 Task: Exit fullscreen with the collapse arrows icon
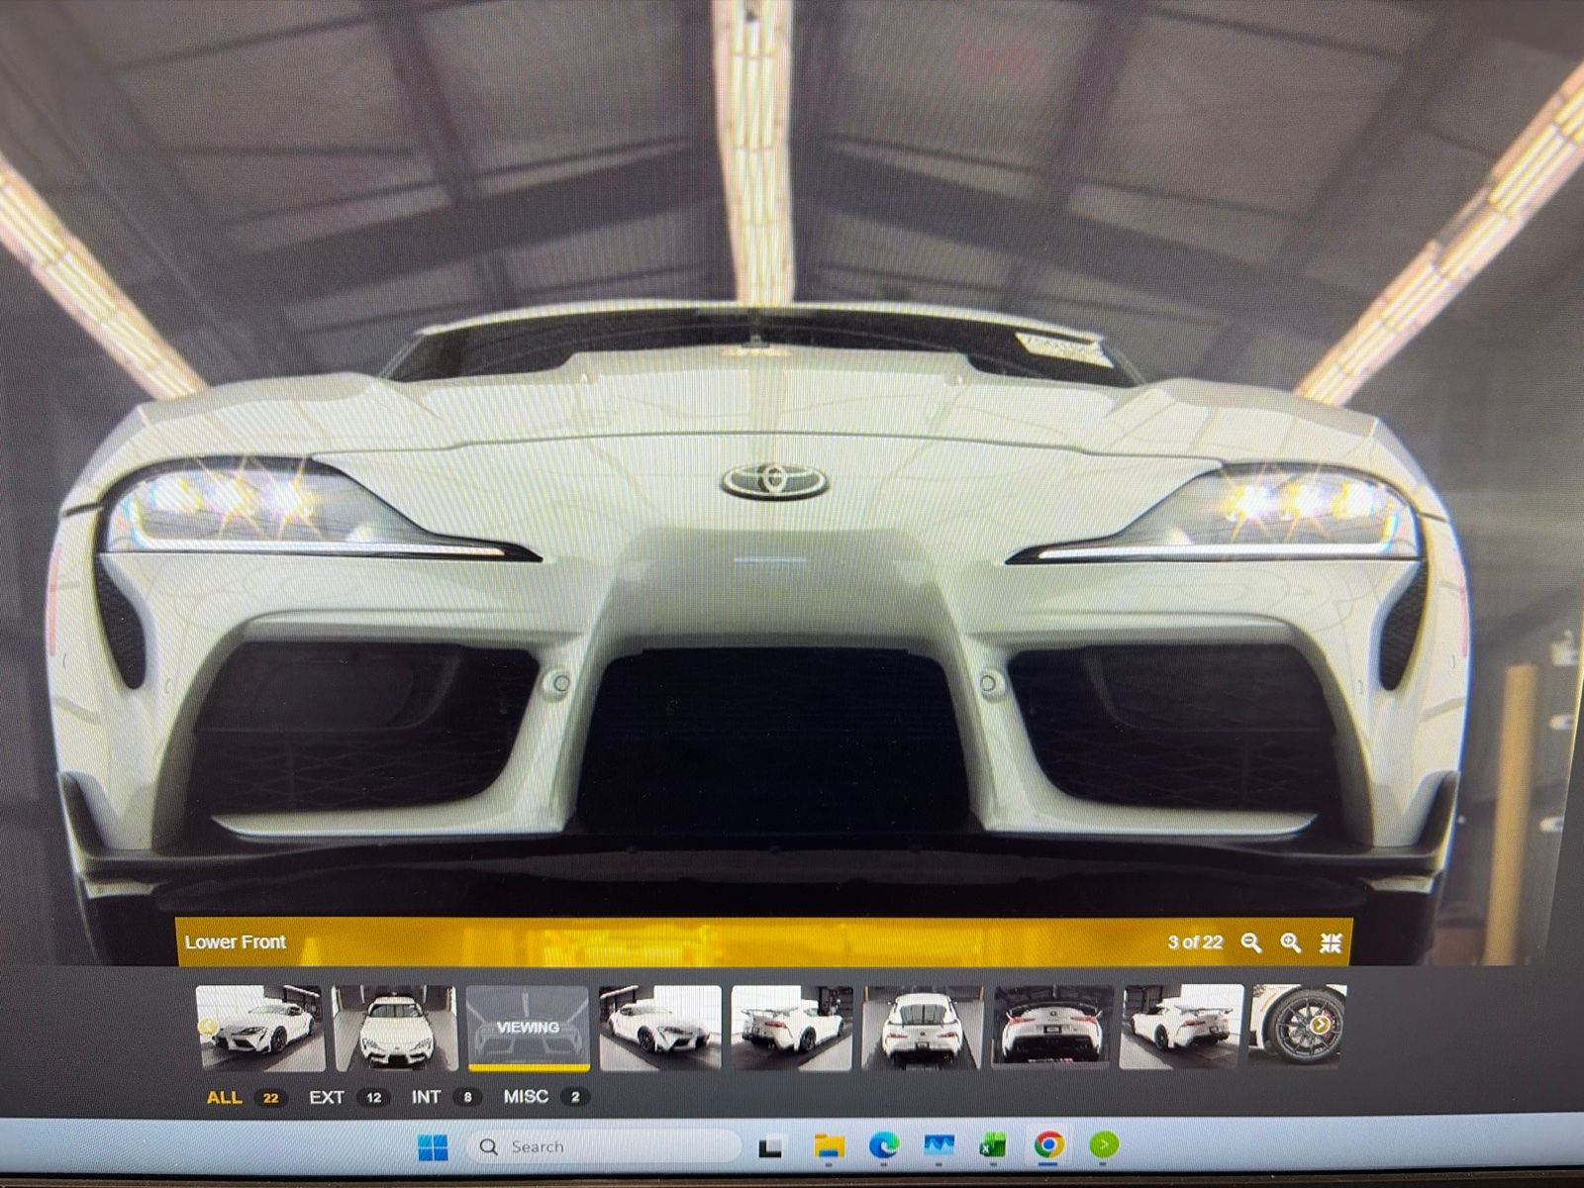[1331, 943]
